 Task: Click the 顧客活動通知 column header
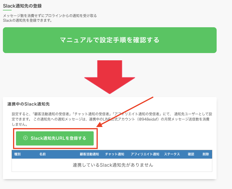[89, 154]
